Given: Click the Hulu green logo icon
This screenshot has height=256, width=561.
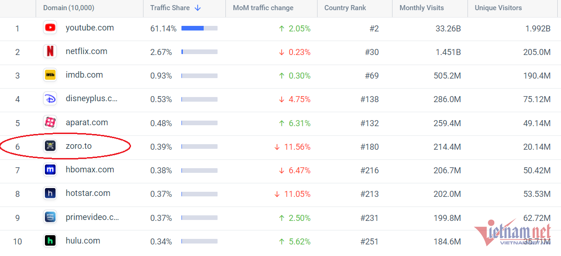Looking at the screenshot, I should click(50, 241).
